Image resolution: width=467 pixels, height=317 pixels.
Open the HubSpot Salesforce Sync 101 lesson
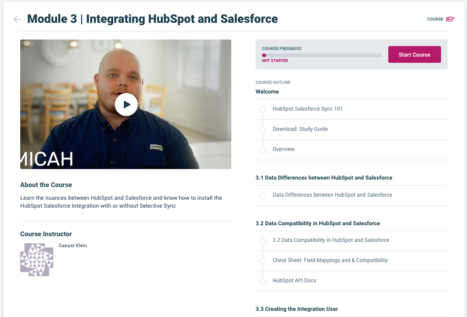307,109
